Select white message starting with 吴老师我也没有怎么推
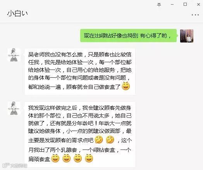Viewport: 203px width, 170px height. click(80, 71)
